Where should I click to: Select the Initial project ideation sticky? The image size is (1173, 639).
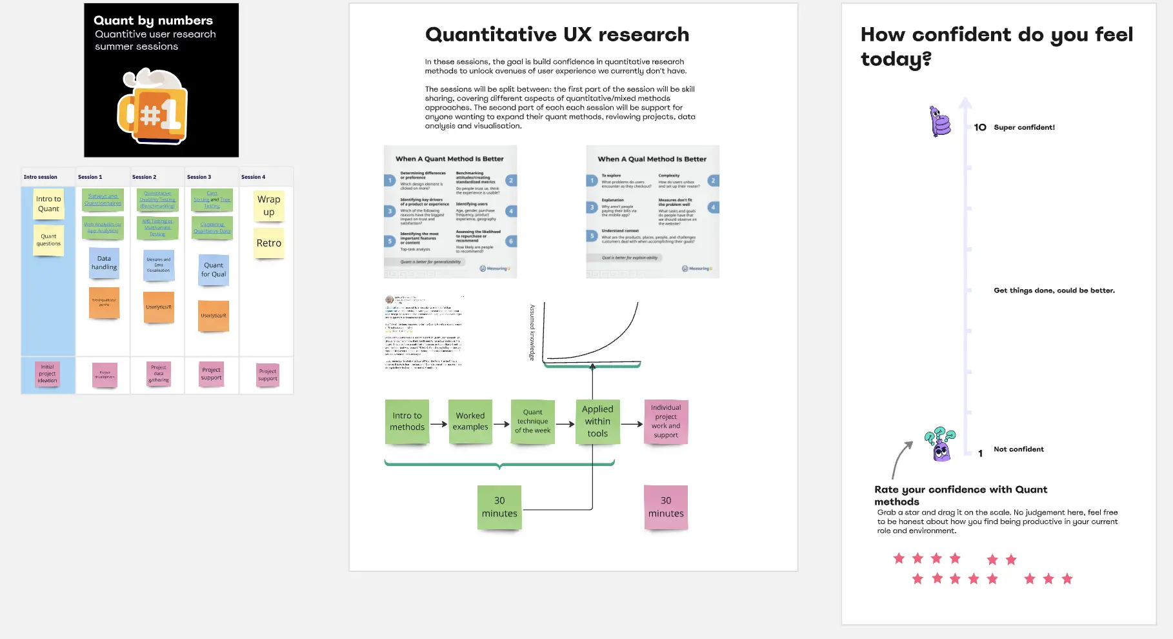tap(48, 374)
